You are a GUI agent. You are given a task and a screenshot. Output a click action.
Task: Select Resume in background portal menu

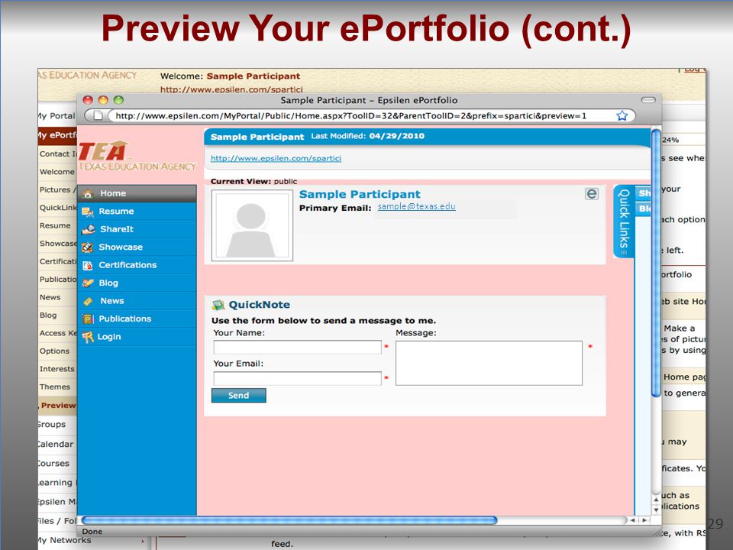[55, 225]
